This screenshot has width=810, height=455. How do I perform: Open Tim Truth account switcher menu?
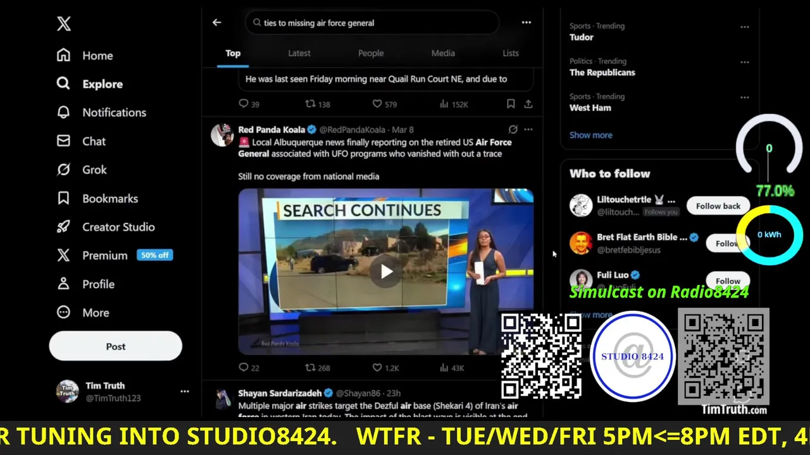[x=185, y=391]
